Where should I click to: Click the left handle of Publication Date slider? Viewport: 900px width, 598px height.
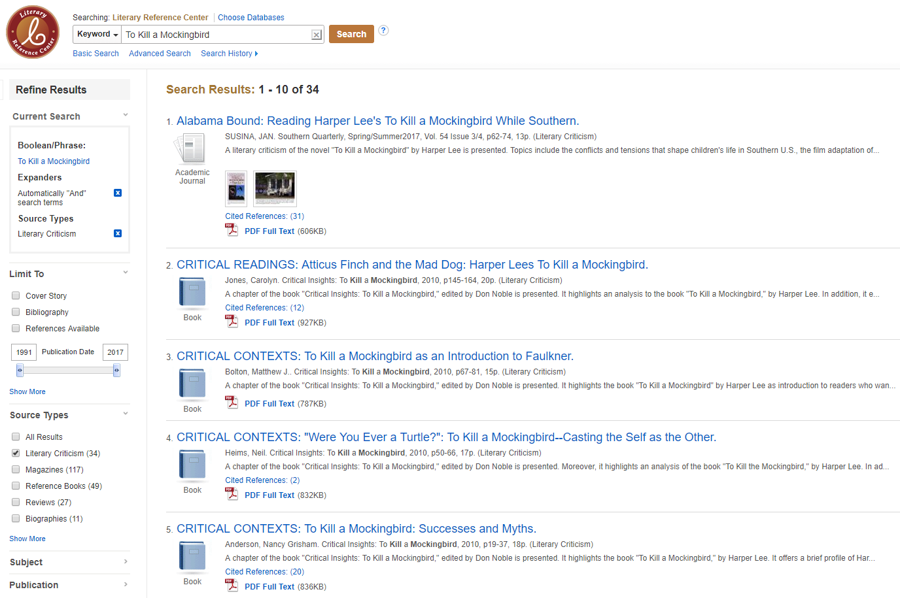click(x=20, y=371)
